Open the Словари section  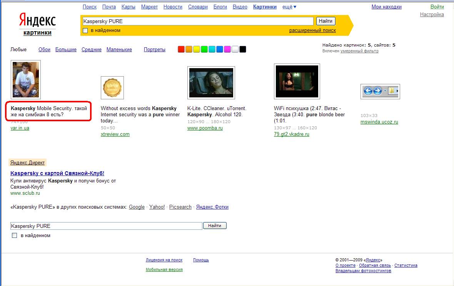(198, 7)
